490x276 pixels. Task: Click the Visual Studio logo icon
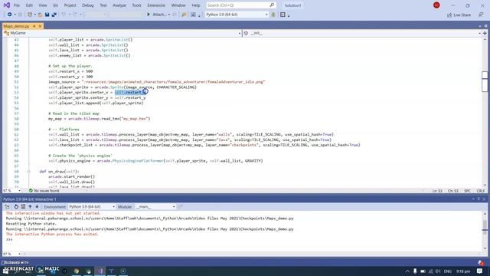pyautogui.click(x=6, y=5)
